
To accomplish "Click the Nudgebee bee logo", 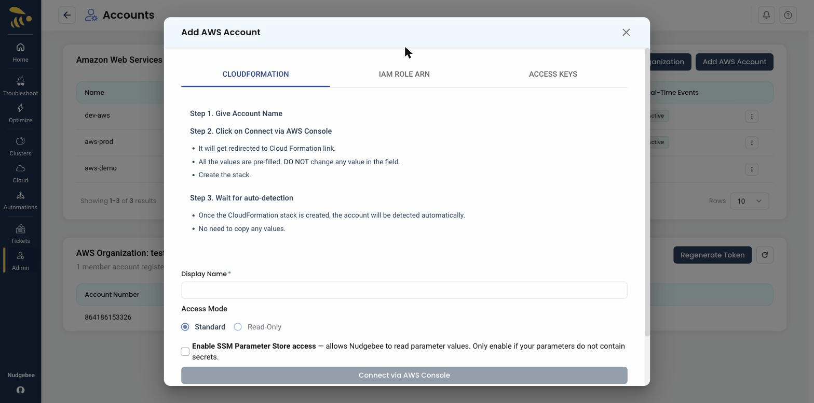I will [x=20, y=17].
